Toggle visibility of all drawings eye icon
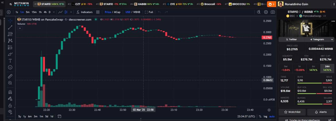 [10, 112]
